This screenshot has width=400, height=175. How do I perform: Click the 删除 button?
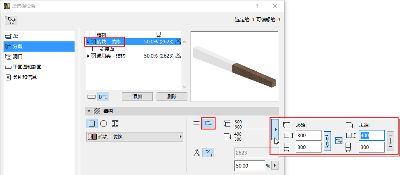click(x=172, y=97)
